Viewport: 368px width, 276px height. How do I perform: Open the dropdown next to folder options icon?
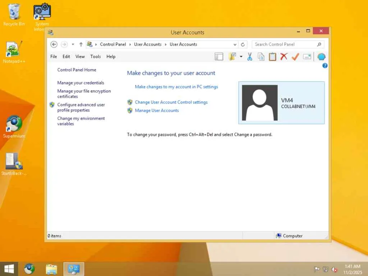click(241, 56)
